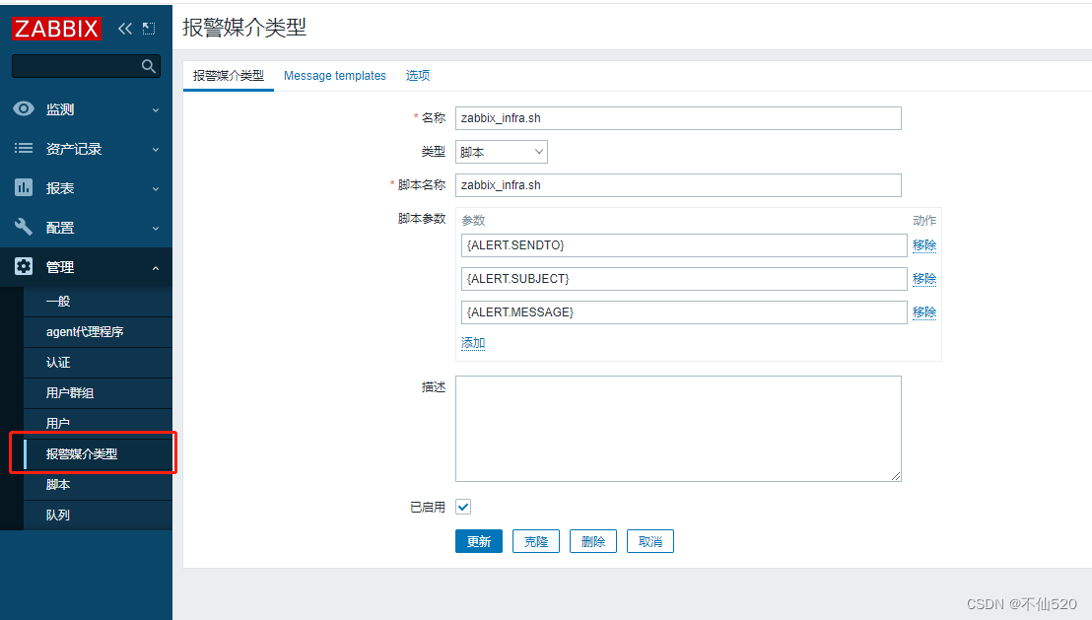Click the 配置 menu label
This screenshot has height=620, width=1092.
click(60, 228)
